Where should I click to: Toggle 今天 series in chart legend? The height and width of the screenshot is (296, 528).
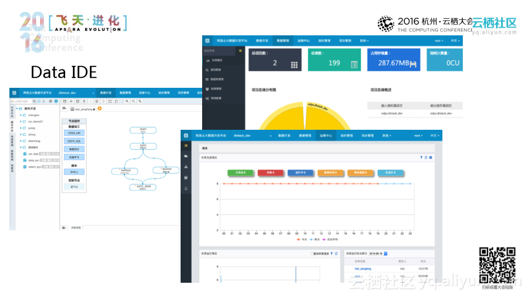pos(302,240)
